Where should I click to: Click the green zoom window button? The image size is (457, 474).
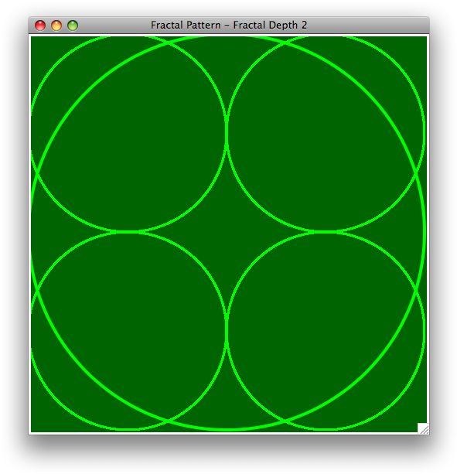point(73,26)
